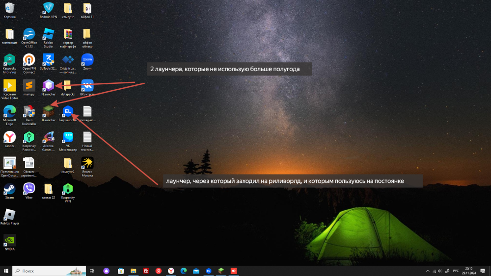Launch the Arizona Games shortcut
Screen dimensions: 491x276
(48, 141)
